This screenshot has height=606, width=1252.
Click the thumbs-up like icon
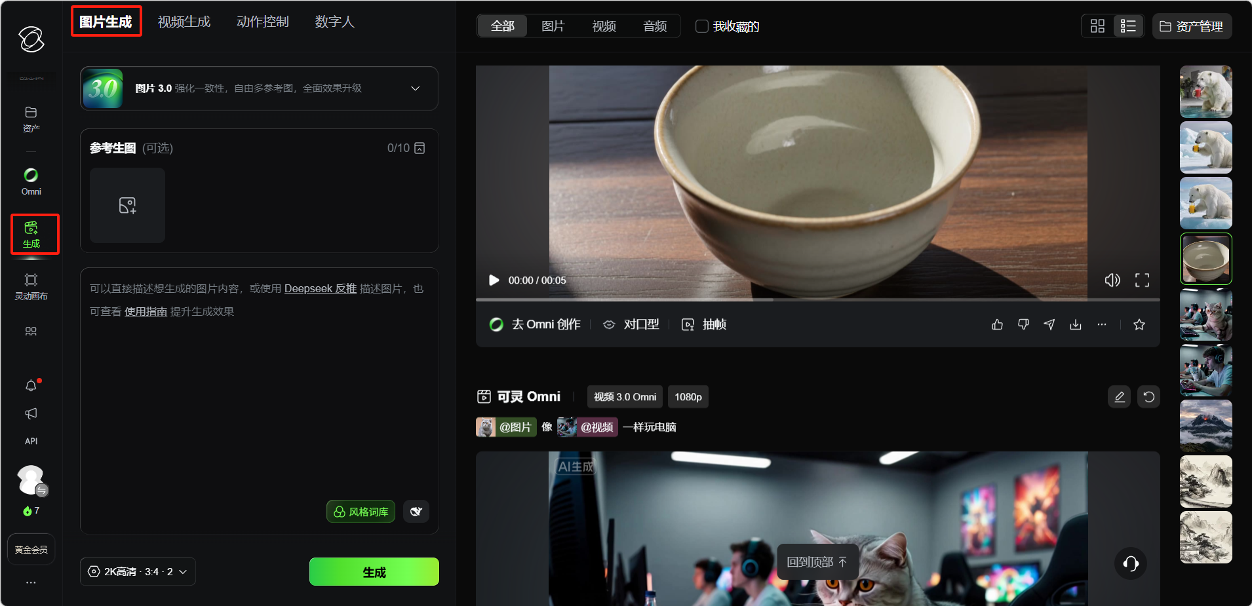click(997, 325)
